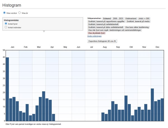Screen dimensions: 168x128
Task: Click the 2000 - 2025 parameter tag
Action: pos(118,18)
